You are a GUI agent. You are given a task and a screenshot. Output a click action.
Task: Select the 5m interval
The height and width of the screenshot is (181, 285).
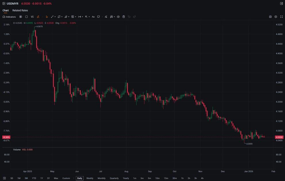(x=149, y=178)
